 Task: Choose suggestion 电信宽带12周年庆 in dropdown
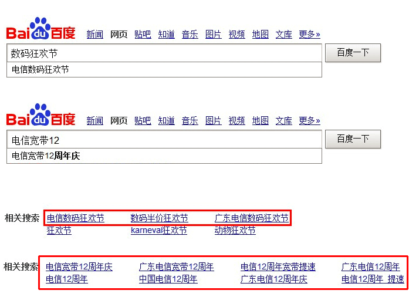pos(164,156)
